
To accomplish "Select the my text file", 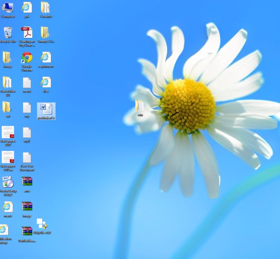I will tap(27, 110).
